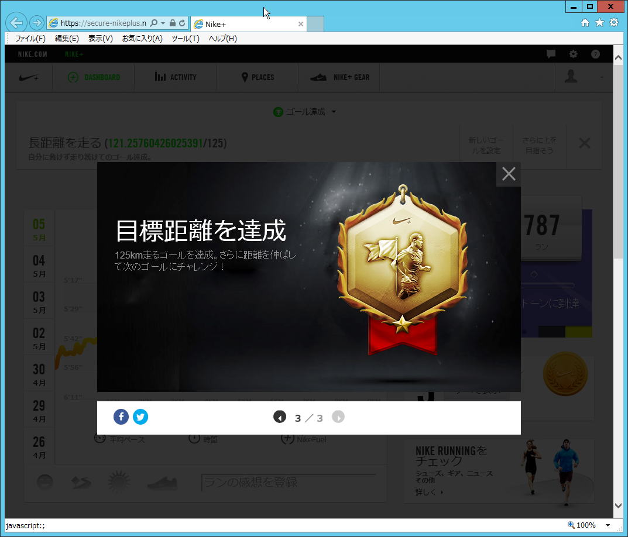This screenshot has height=537, width=628.
Task: Open the ファイル(F) menu
Action: coord(30,39)
